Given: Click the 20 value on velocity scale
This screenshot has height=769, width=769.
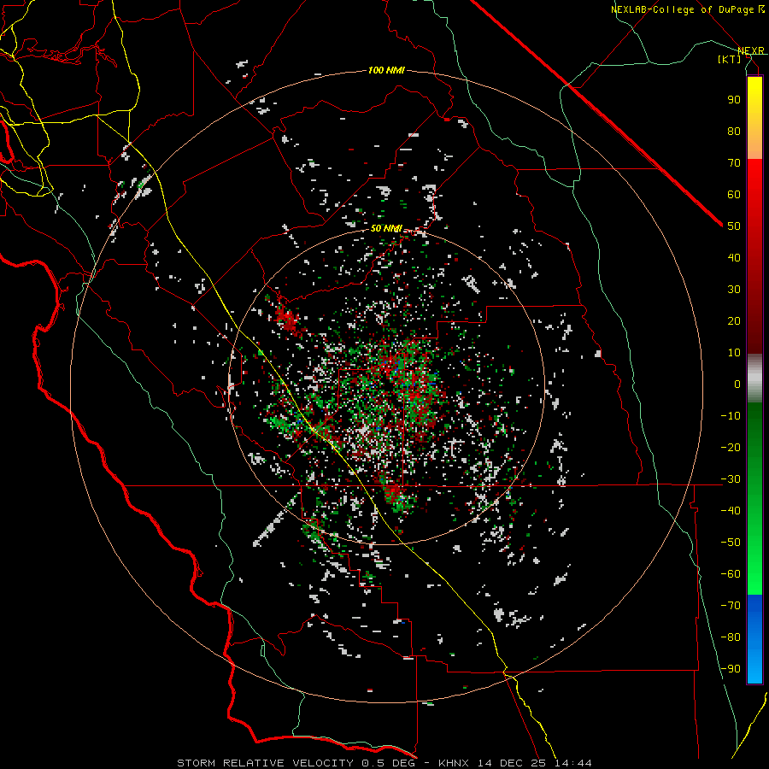Looking at the screenshot, I should [734, 320].
